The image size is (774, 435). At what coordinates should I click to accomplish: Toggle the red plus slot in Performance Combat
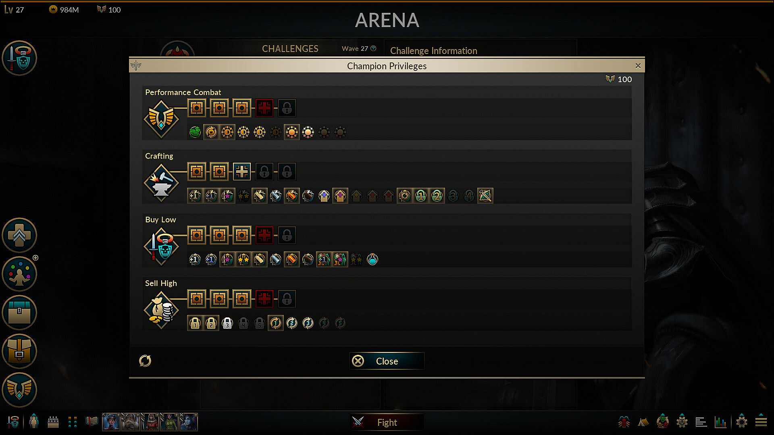[x=264, y=108]
